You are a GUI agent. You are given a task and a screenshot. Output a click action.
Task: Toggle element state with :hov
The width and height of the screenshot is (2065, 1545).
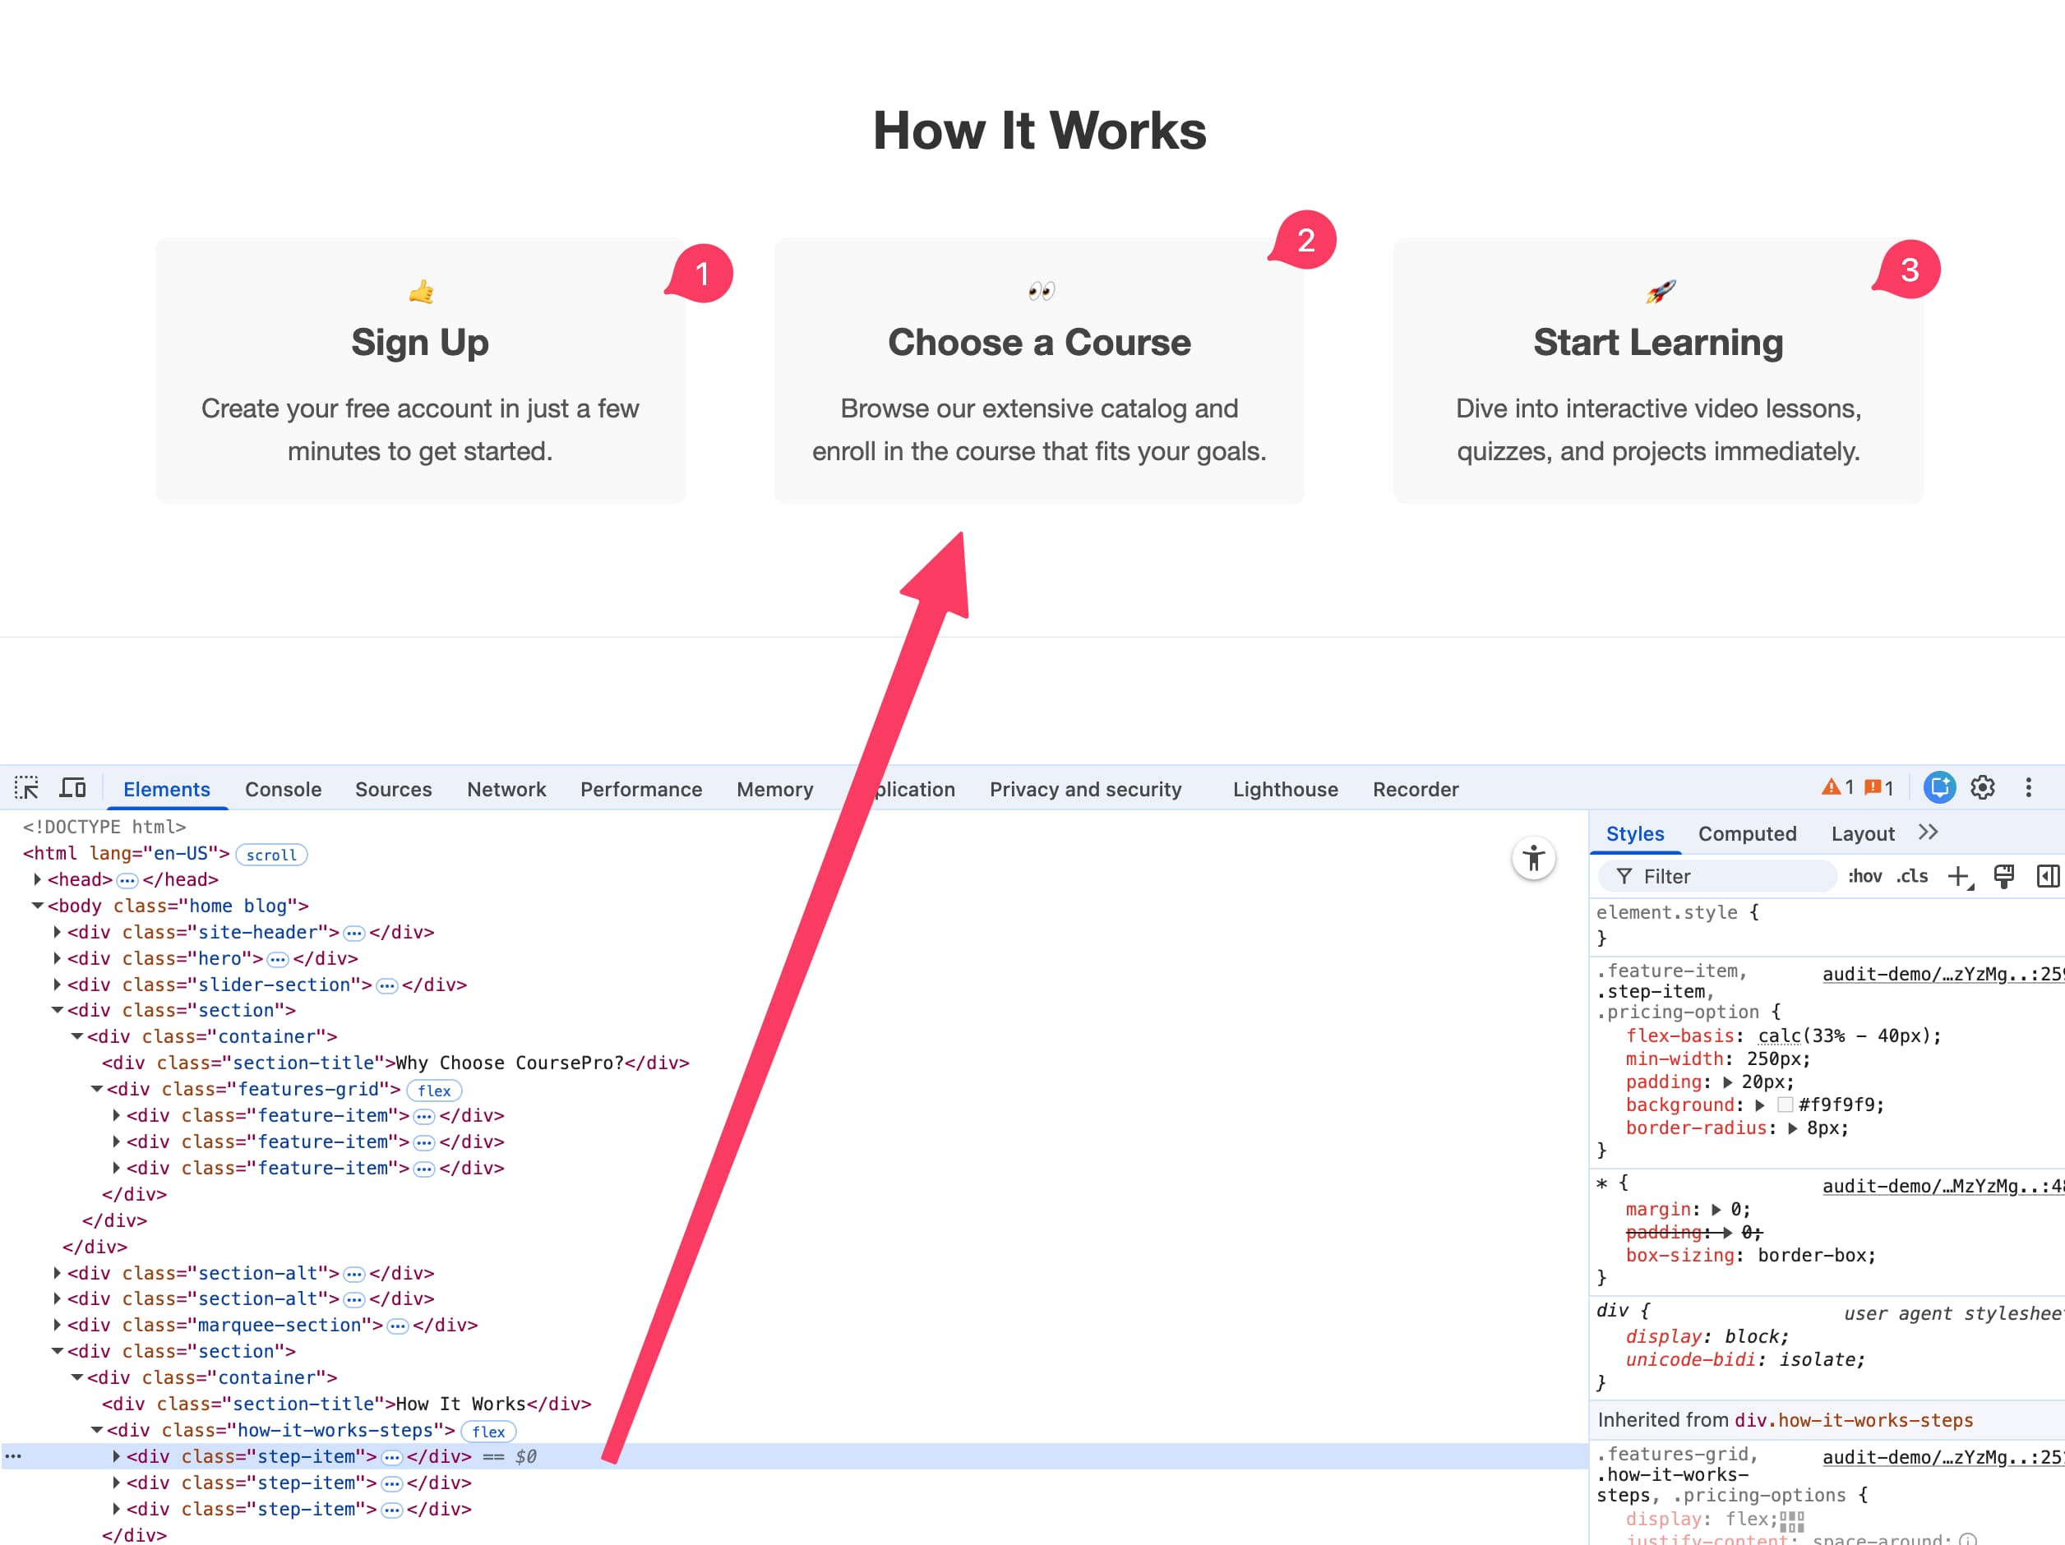1864,876
